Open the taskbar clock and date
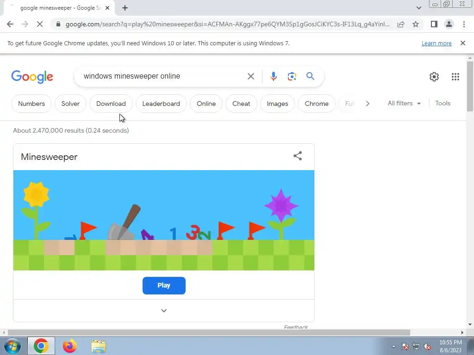This screenshot has height=355, width=474. pyautogui.click(x=450, y=346)
